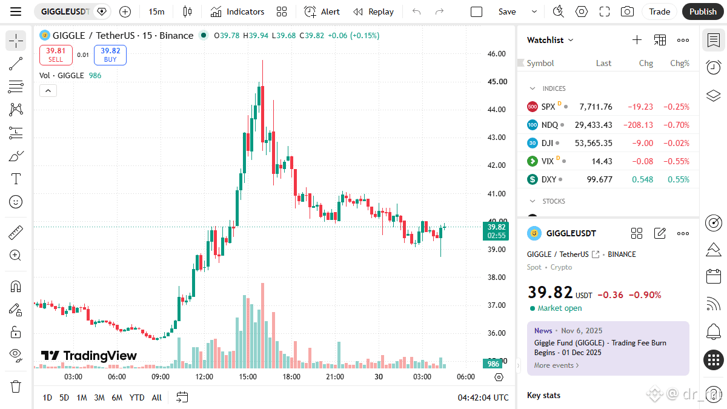Screen dimensions: 727x409
Task: Open the layout setup square icon
Action: tap(477, 12)
